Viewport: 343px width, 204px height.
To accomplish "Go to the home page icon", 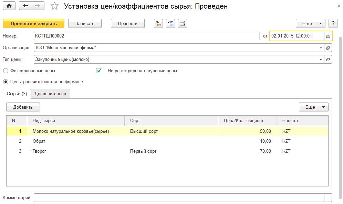I will [x=9, y=6].
